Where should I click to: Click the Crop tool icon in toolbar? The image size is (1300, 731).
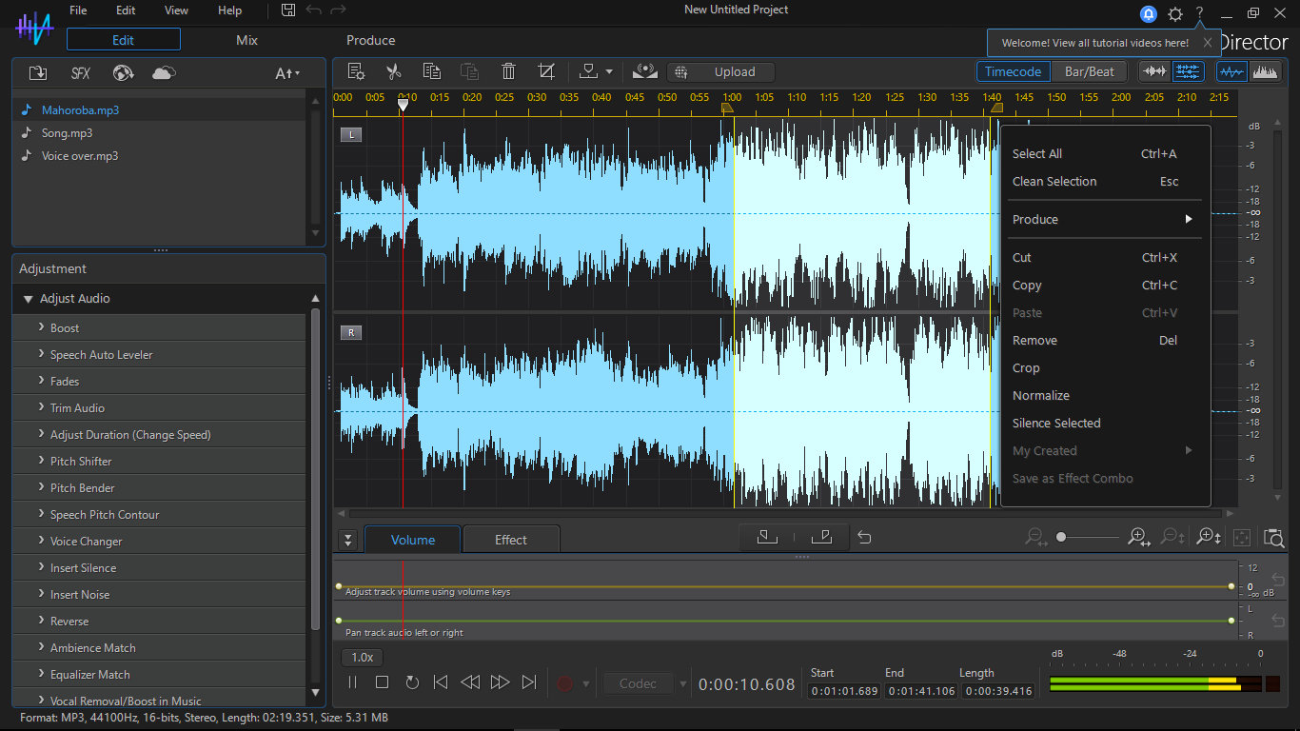(546, 72)
